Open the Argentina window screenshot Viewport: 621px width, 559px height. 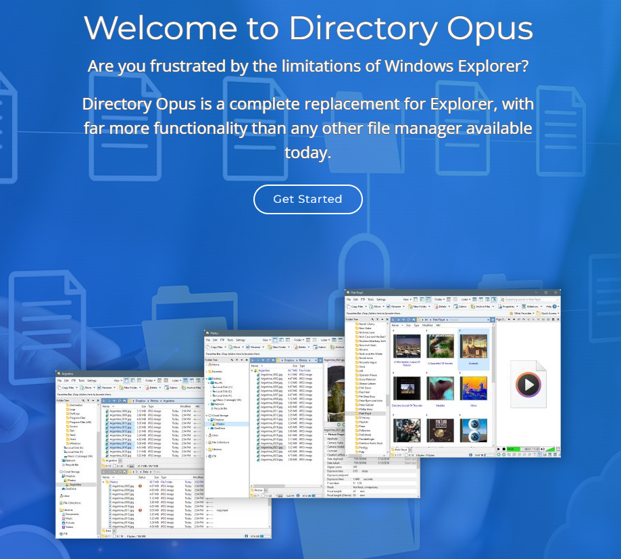tap(130, 455)
